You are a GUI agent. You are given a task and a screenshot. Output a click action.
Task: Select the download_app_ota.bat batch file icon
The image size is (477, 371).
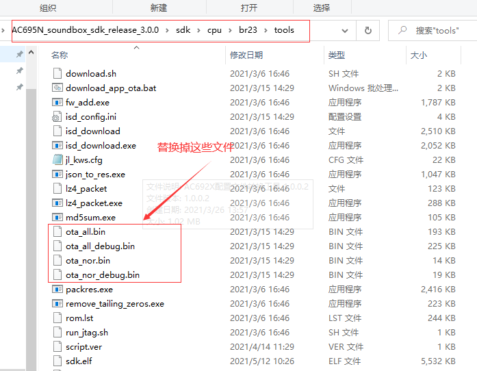tap(57, 88)
